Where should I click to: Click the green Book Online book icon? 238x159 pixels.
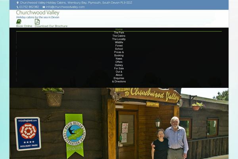click(x=19, y=22)
